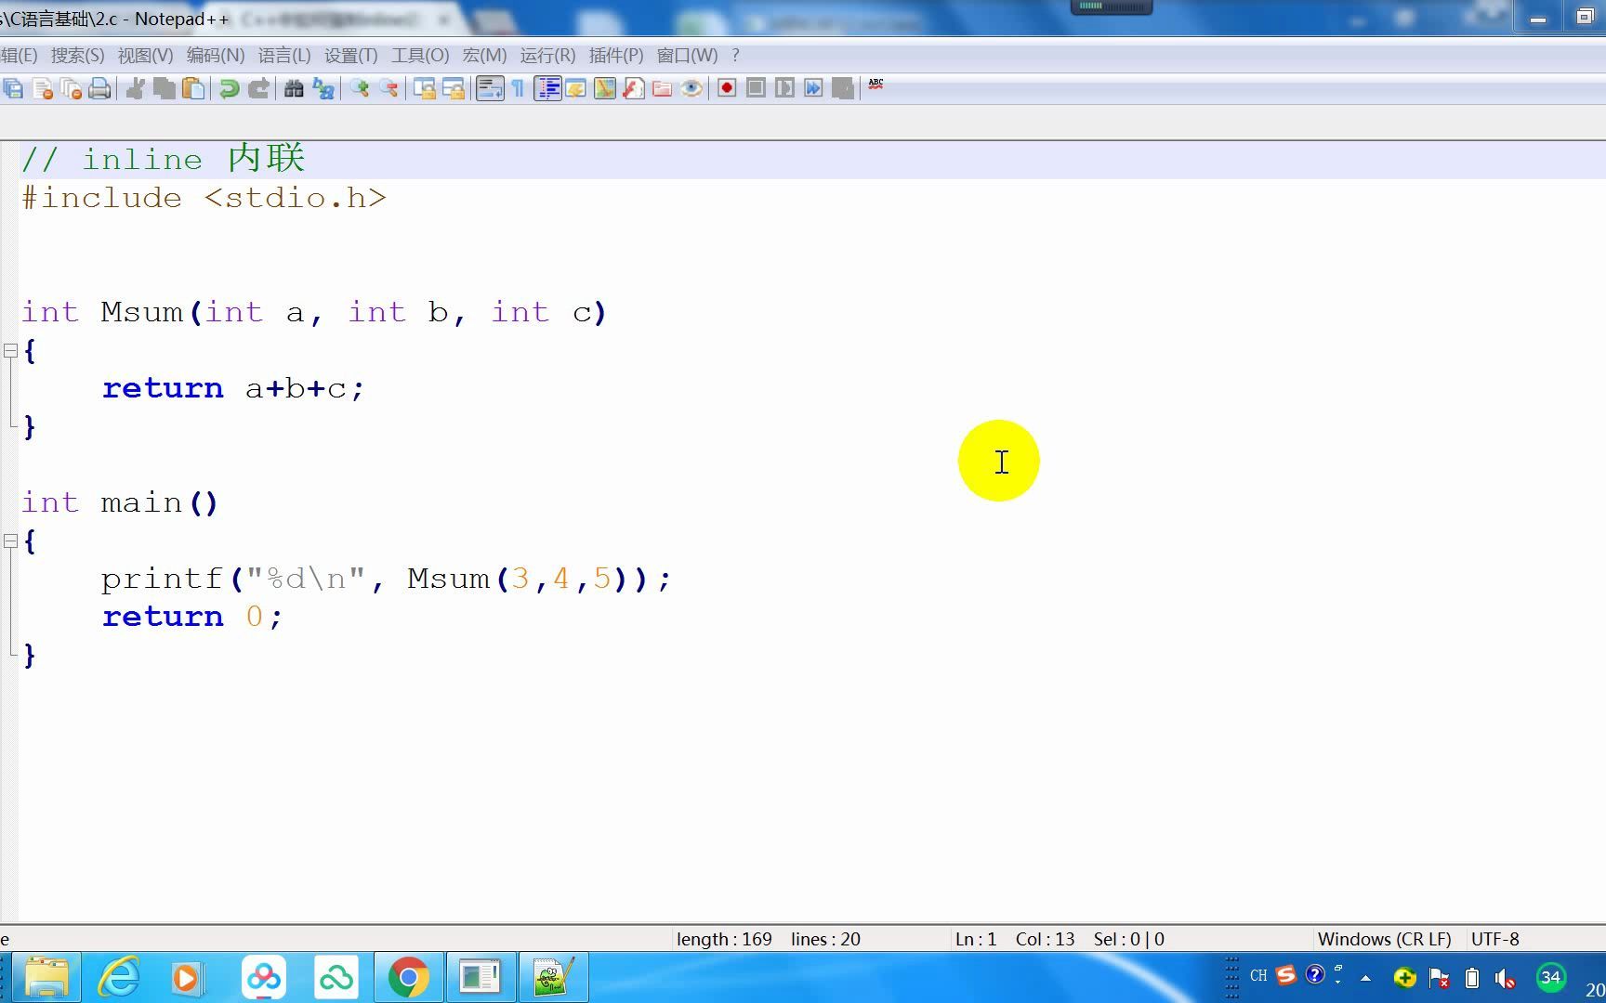
Task: Open File Explorer from the taskbar
Action: pos(46,977)
